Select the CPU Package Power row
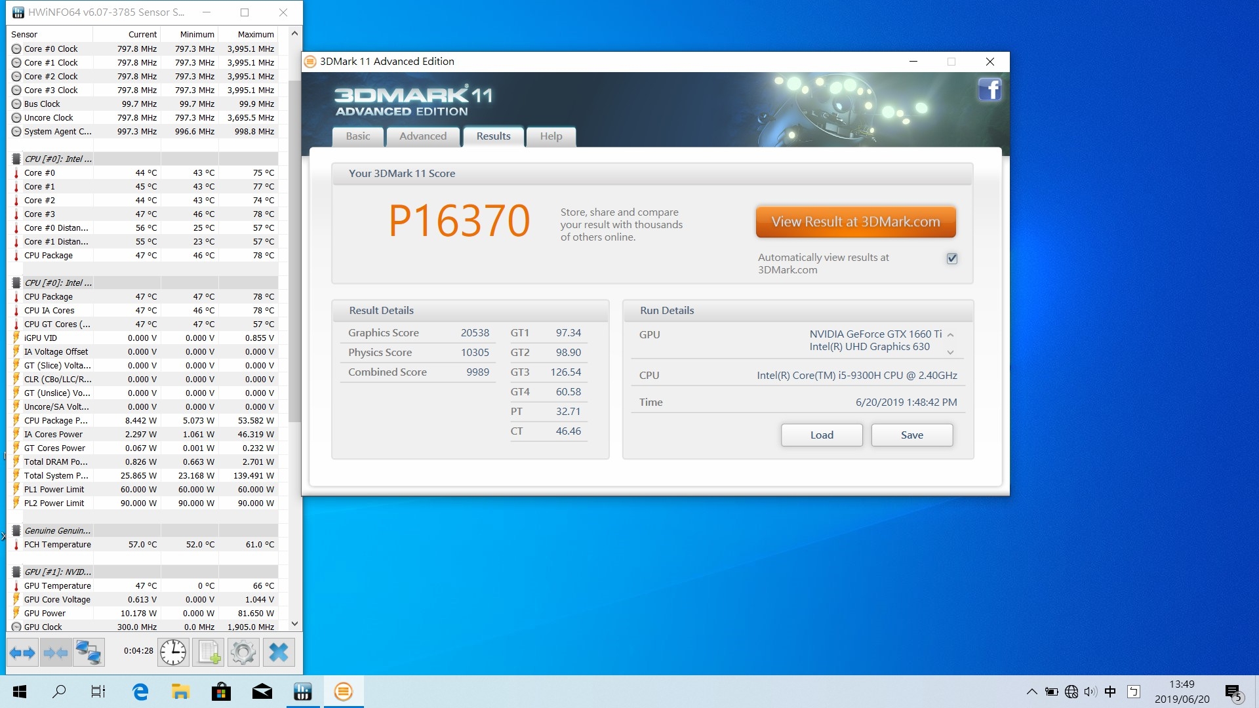 (143, 421)
